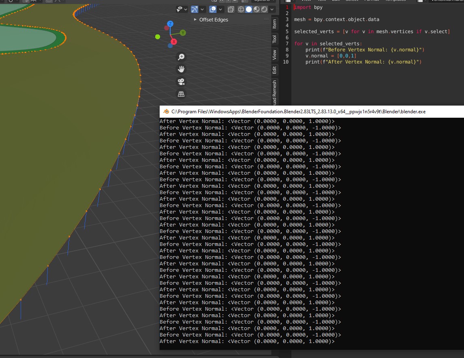Open the Edit sidebar tab
Screen dimensions: 464x358
[x=275, y=70]
